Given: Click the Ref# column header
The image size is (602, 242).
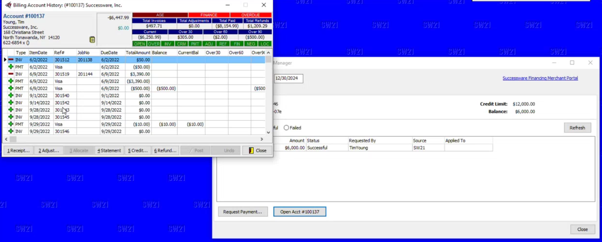Looking at the screenshot, I should pos(64,53).
